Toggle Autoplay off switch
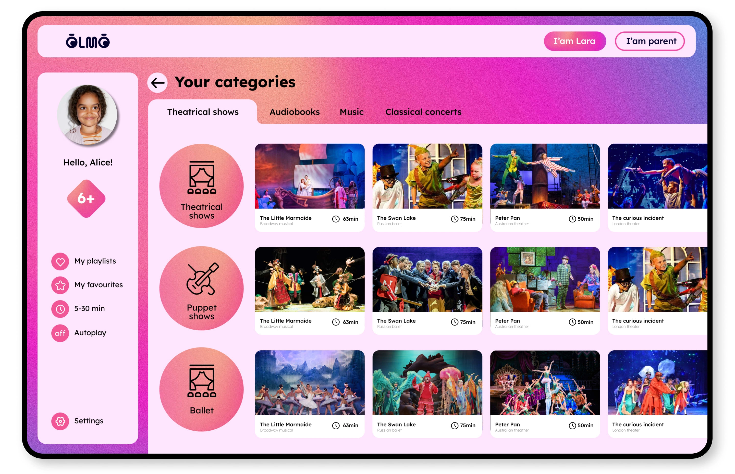735x474 pixels. point(60,333)
